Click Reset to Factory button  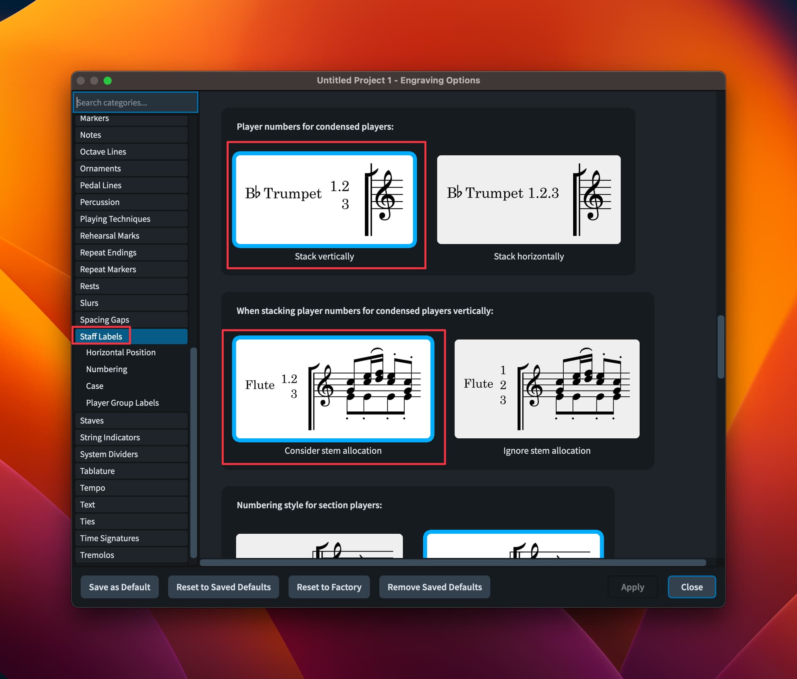click(x=329, y=587)
